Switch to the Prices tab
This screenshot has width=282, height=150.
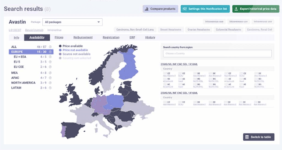[x=59, y=37]
